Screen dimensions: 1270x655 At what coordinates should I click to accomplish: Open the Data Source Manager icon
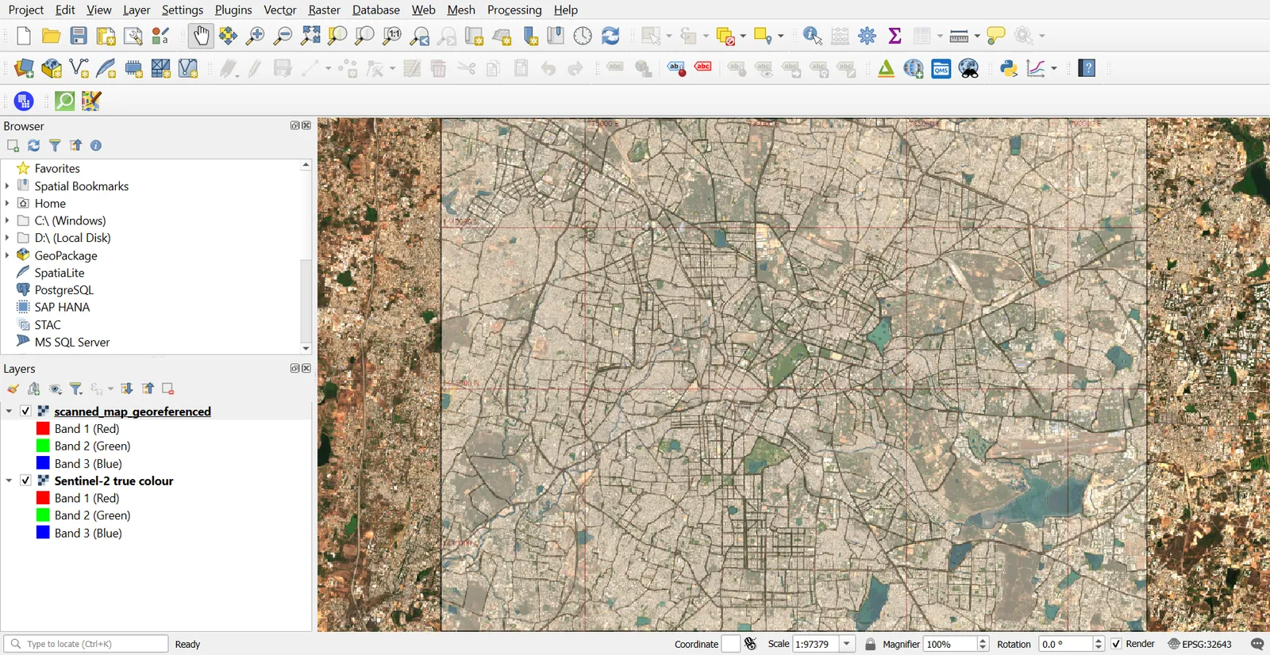[x=24, y=68]
